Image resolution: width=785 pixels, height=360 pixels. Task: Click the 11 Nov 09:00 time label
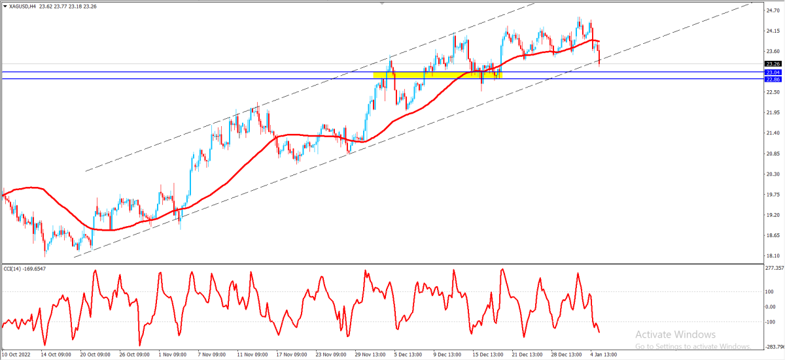(x=253, y=355)
